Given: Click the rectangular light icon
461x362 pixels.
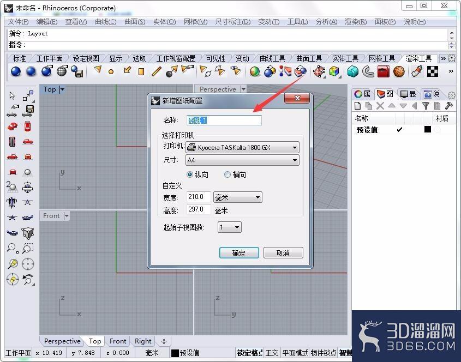Looking at the screenshot, I should click(x=141, y=71).
